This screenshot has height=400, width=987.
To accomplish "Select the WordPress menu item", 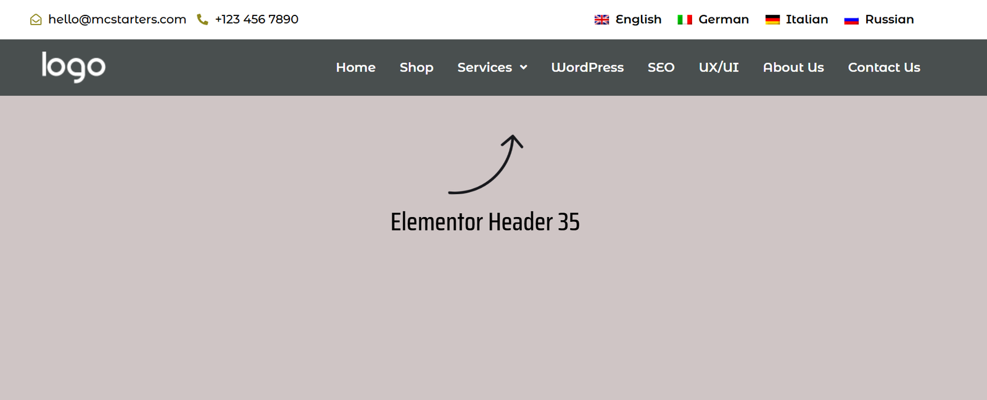I will point(587,67).
